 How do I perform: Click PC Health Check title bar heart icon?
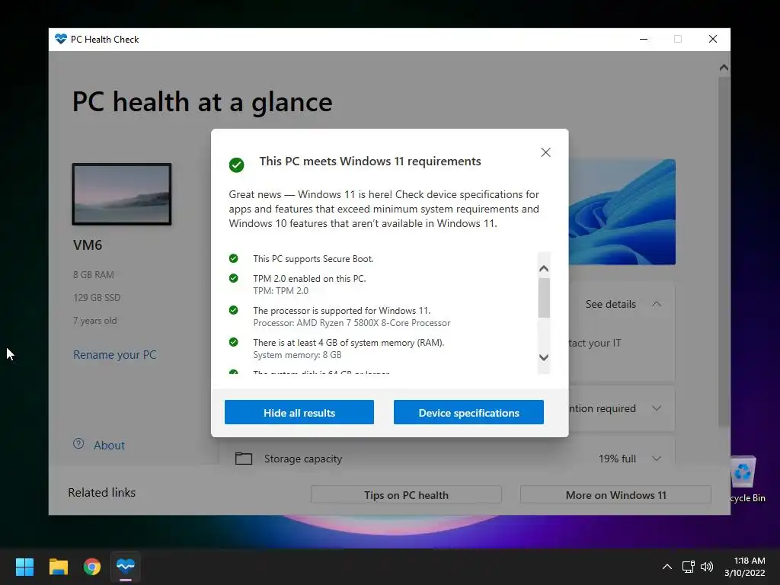click(x=61, y=39)
